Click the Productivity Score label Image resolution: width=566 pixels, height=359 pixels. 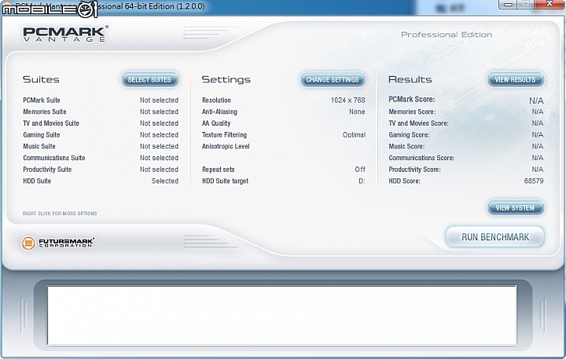point(414,170)
